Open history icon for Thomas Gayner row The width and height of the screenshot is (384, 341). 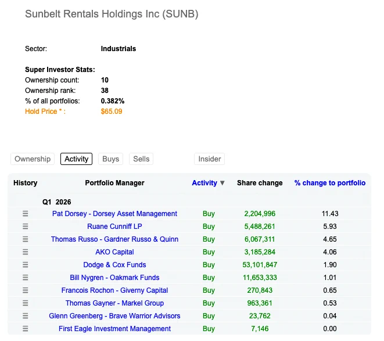(25, 303)
